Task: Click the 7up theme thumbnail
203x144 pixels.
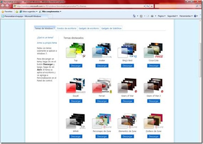Action: click(x=76, y=50)
